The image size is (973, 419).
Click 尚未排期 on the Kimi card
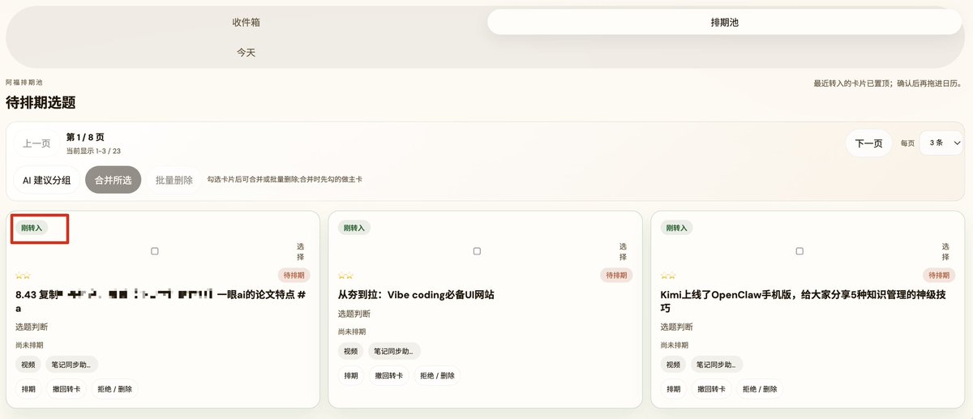click(x=675, y=344)
